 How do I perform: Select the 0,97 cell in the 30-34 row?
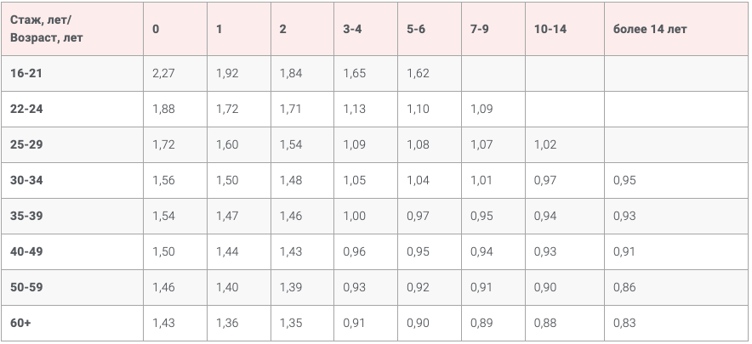click(x=545, y=181)
